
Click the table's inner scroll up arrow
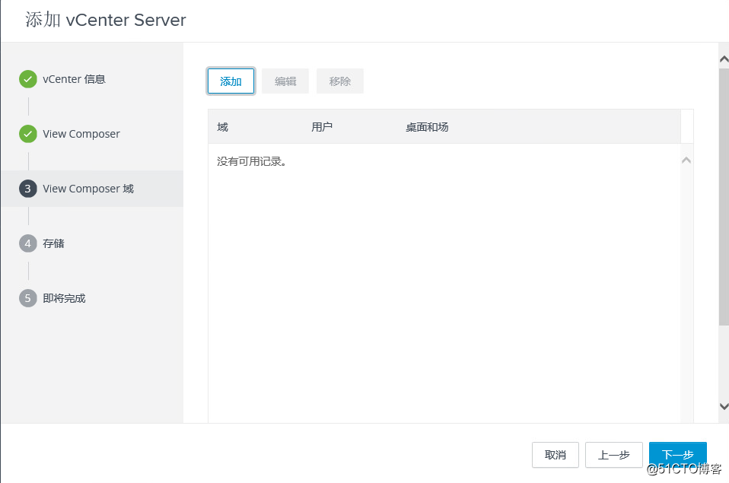coord(686,160)
